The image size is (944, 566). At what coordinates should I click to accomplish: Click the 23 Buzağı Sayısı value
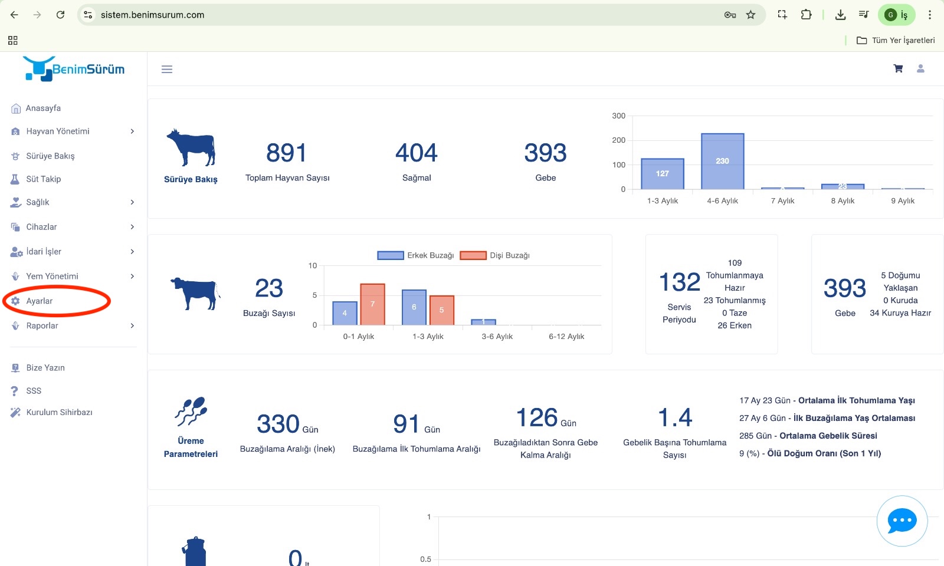(x=269, y=289)
